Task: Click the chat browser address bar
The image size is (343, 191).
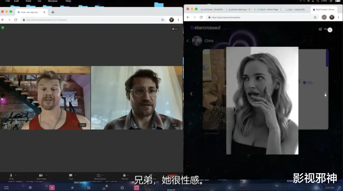Action: pos(93,20)
